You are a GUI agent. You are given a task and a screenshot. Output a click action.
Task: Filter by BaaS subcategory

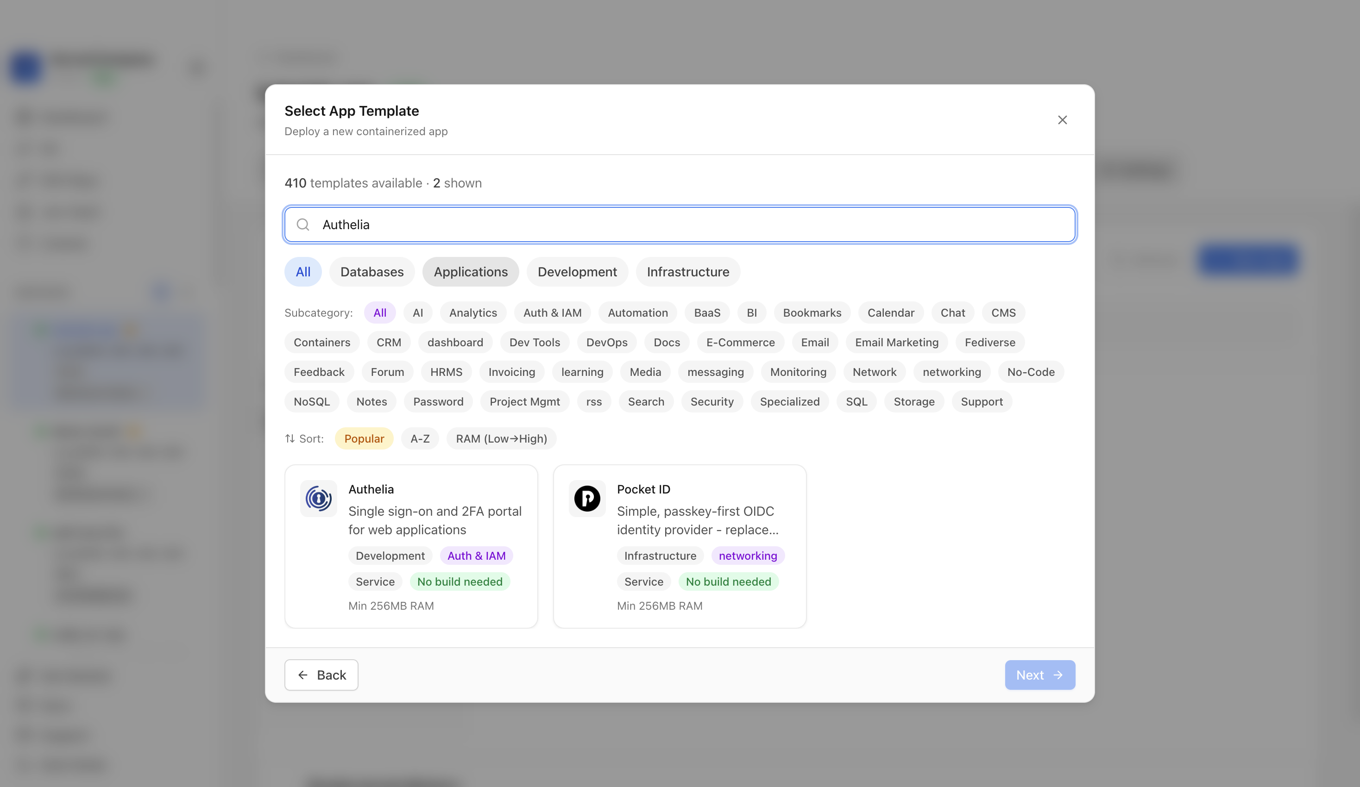point(707,313)
